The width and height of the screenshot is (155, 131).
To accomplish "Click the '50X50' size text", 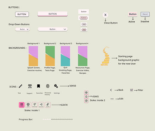I will [x=73, y=86].
